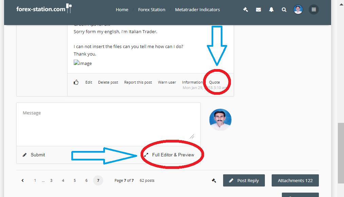Click the thumbs-up like icon
Screen dimensions: 344x197
76,82
